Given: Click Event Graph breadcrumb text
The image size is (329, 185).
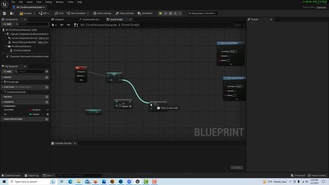Looking at the screenshot, I should click(131, 25).
